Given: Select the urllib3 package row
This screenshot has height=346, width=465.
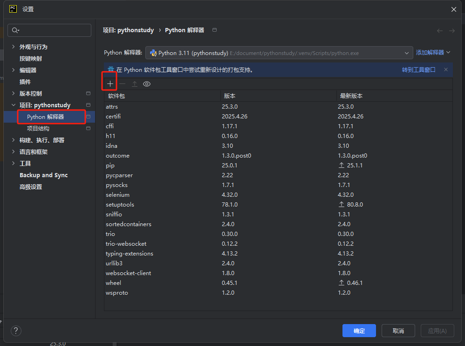Looking at the screenshot, I should [x=278, y=263].
